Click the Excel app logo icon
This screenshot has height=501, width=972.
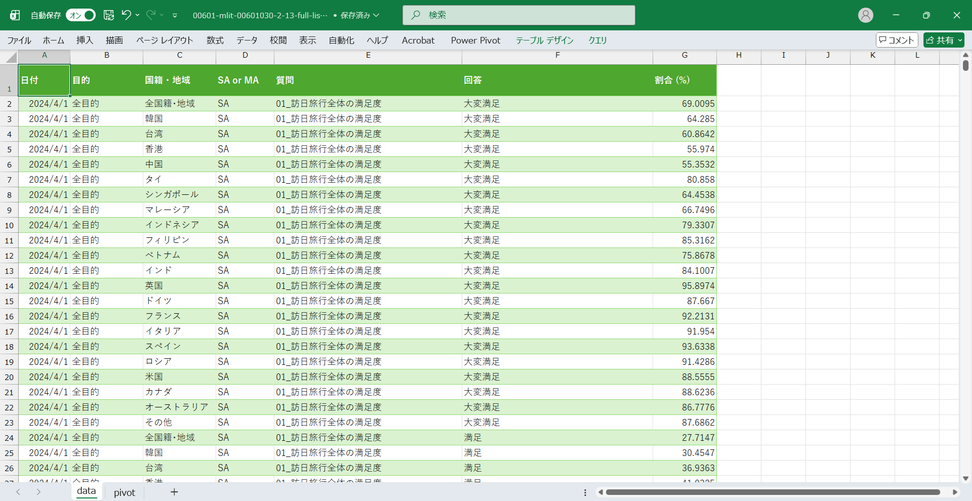15,15
